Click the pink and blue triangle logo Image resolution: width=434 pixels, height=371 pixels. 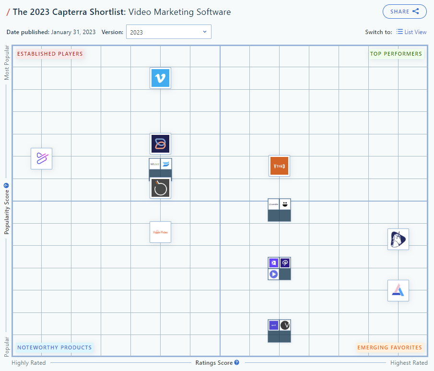coord(398,290)
